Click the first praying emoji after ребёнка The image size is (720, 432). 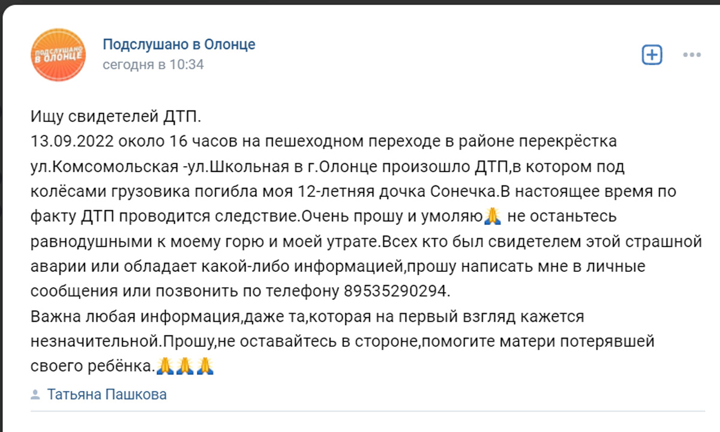[x=164, y=365]
